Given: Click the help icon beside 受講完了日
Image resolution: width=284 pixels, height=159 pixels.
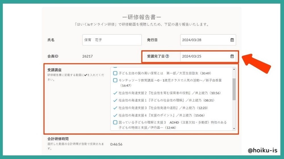Looking at the screenshot, I should click(x=167, y=56).
